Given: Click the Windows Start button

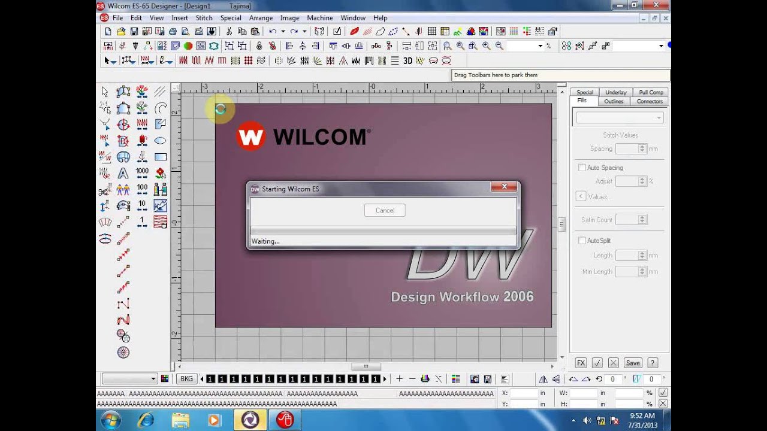Looking at the screenshot, I should click(x=111, y=420).
